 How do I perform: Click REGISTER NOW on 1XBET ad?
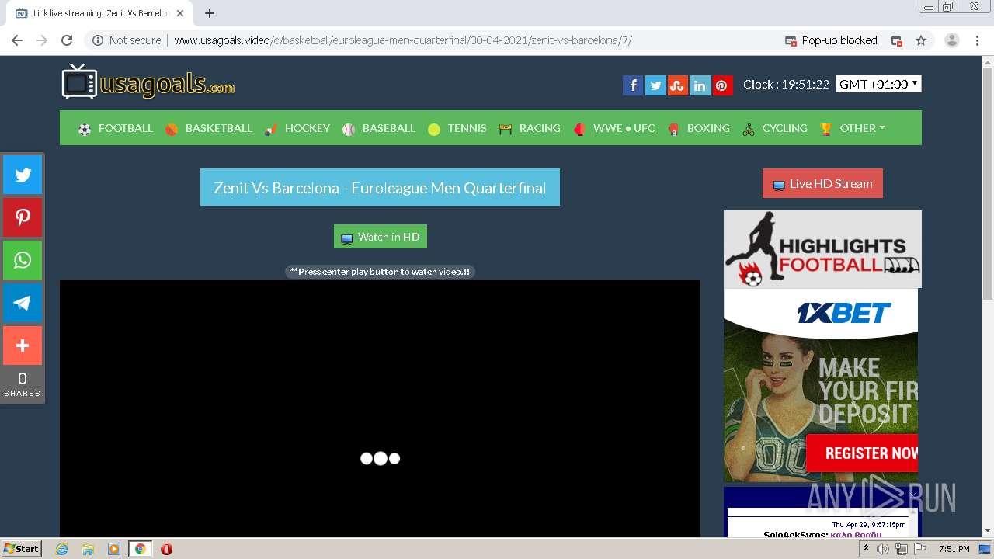[862, 453]
